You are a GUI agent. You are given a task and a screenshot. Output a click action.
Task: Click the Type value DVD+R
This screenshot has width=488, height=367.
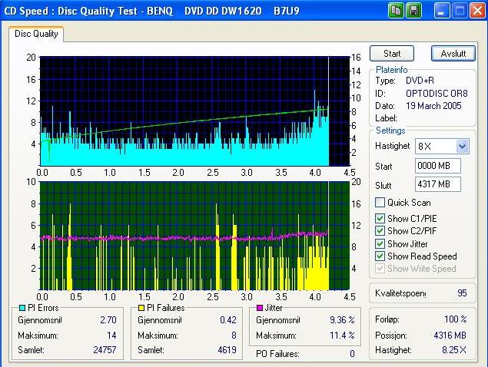420,81
